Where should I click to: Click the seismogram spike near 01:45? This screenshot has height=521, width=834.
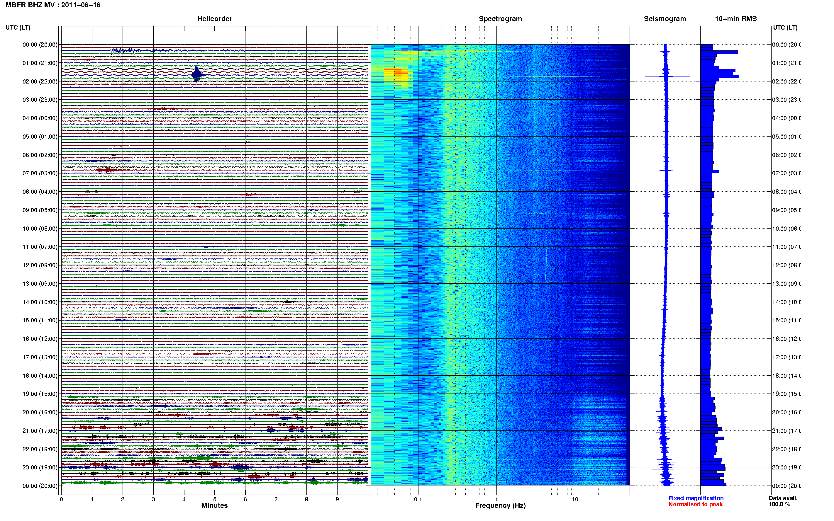click(x=667, y=76)
